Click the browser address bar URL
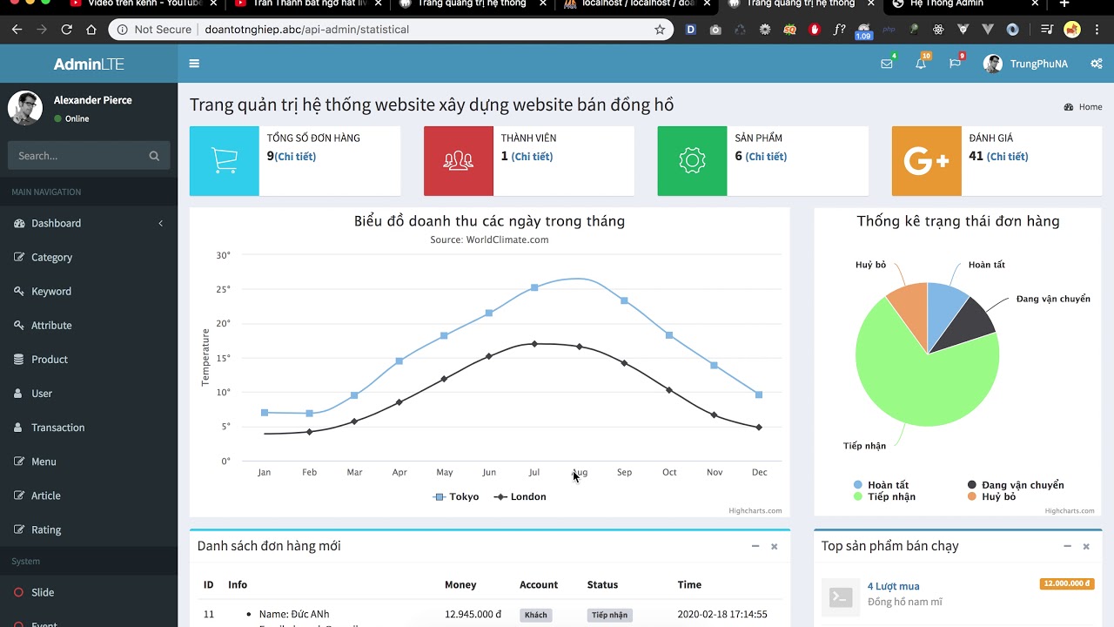The image size is (1114, 627). coord(306,29)
